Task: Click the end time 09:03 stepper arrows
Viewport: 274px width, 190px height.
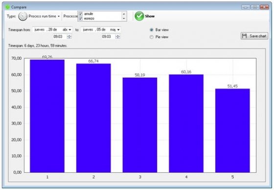Action: point(118,37)
